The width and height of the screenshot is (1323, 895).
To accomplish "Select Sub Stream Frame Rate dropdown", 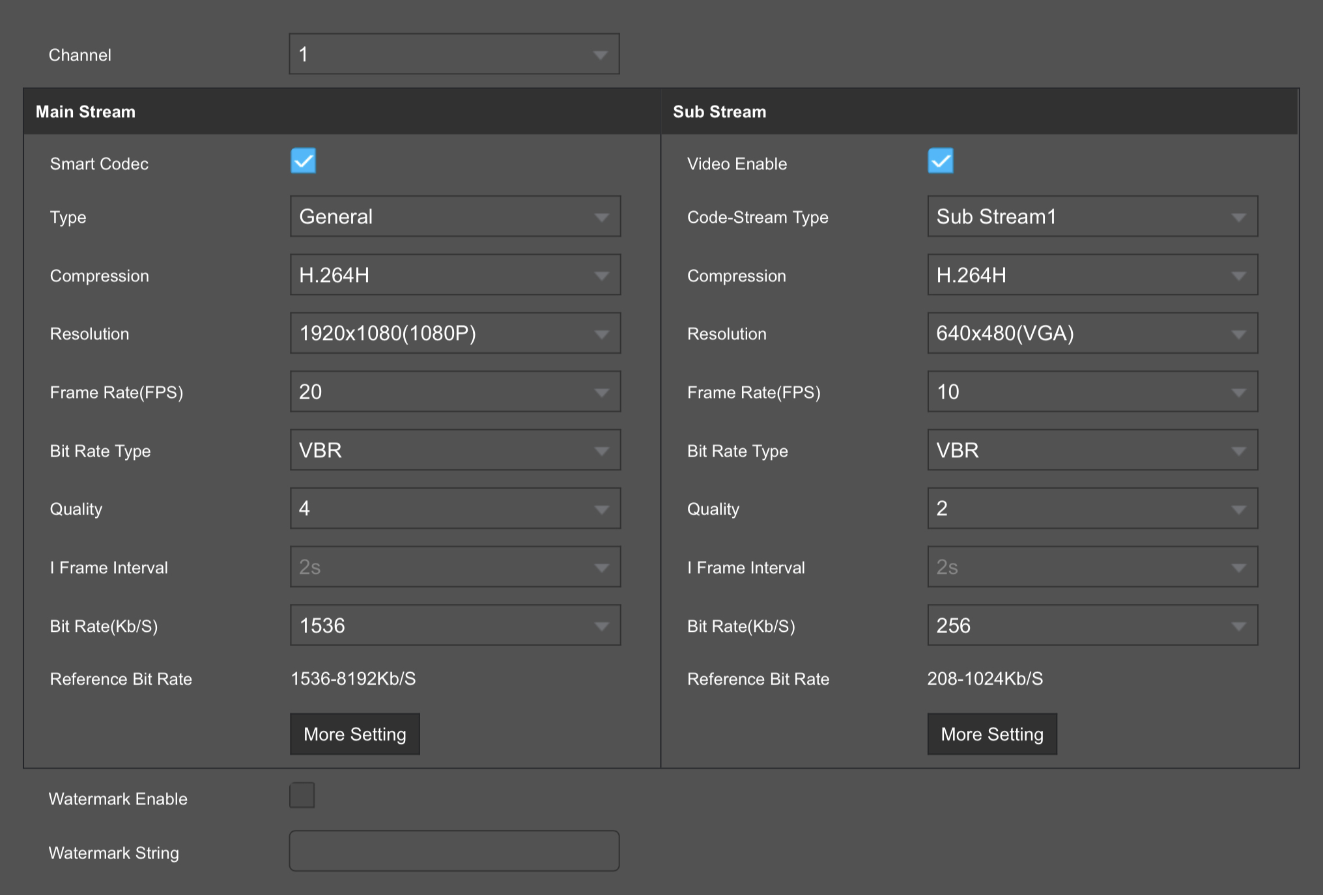I will (1090, 393).
